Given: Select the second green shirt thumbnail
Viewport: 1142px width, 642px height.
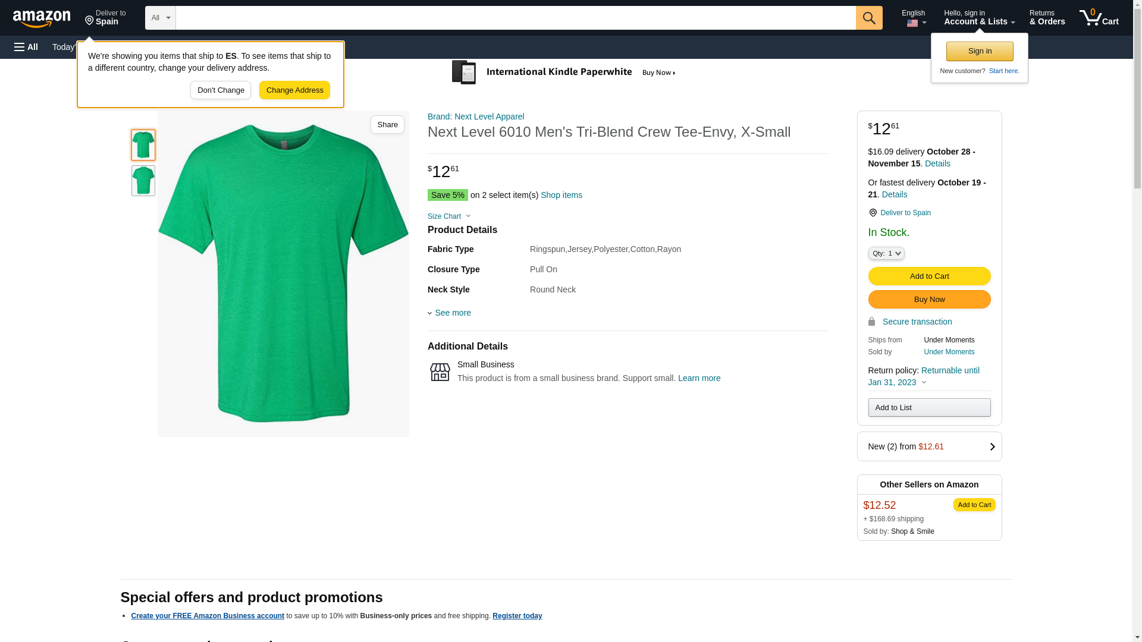Looking at the screenshot, I should pos(143,181).
